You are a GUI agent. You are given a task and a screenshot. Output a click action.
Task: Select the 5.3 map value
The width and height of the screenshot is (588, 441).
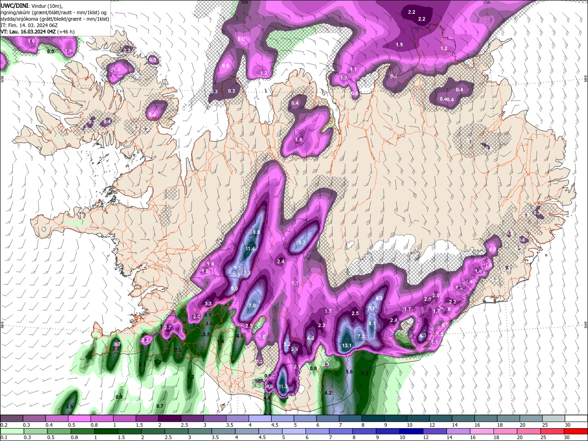tap(247, 273)
